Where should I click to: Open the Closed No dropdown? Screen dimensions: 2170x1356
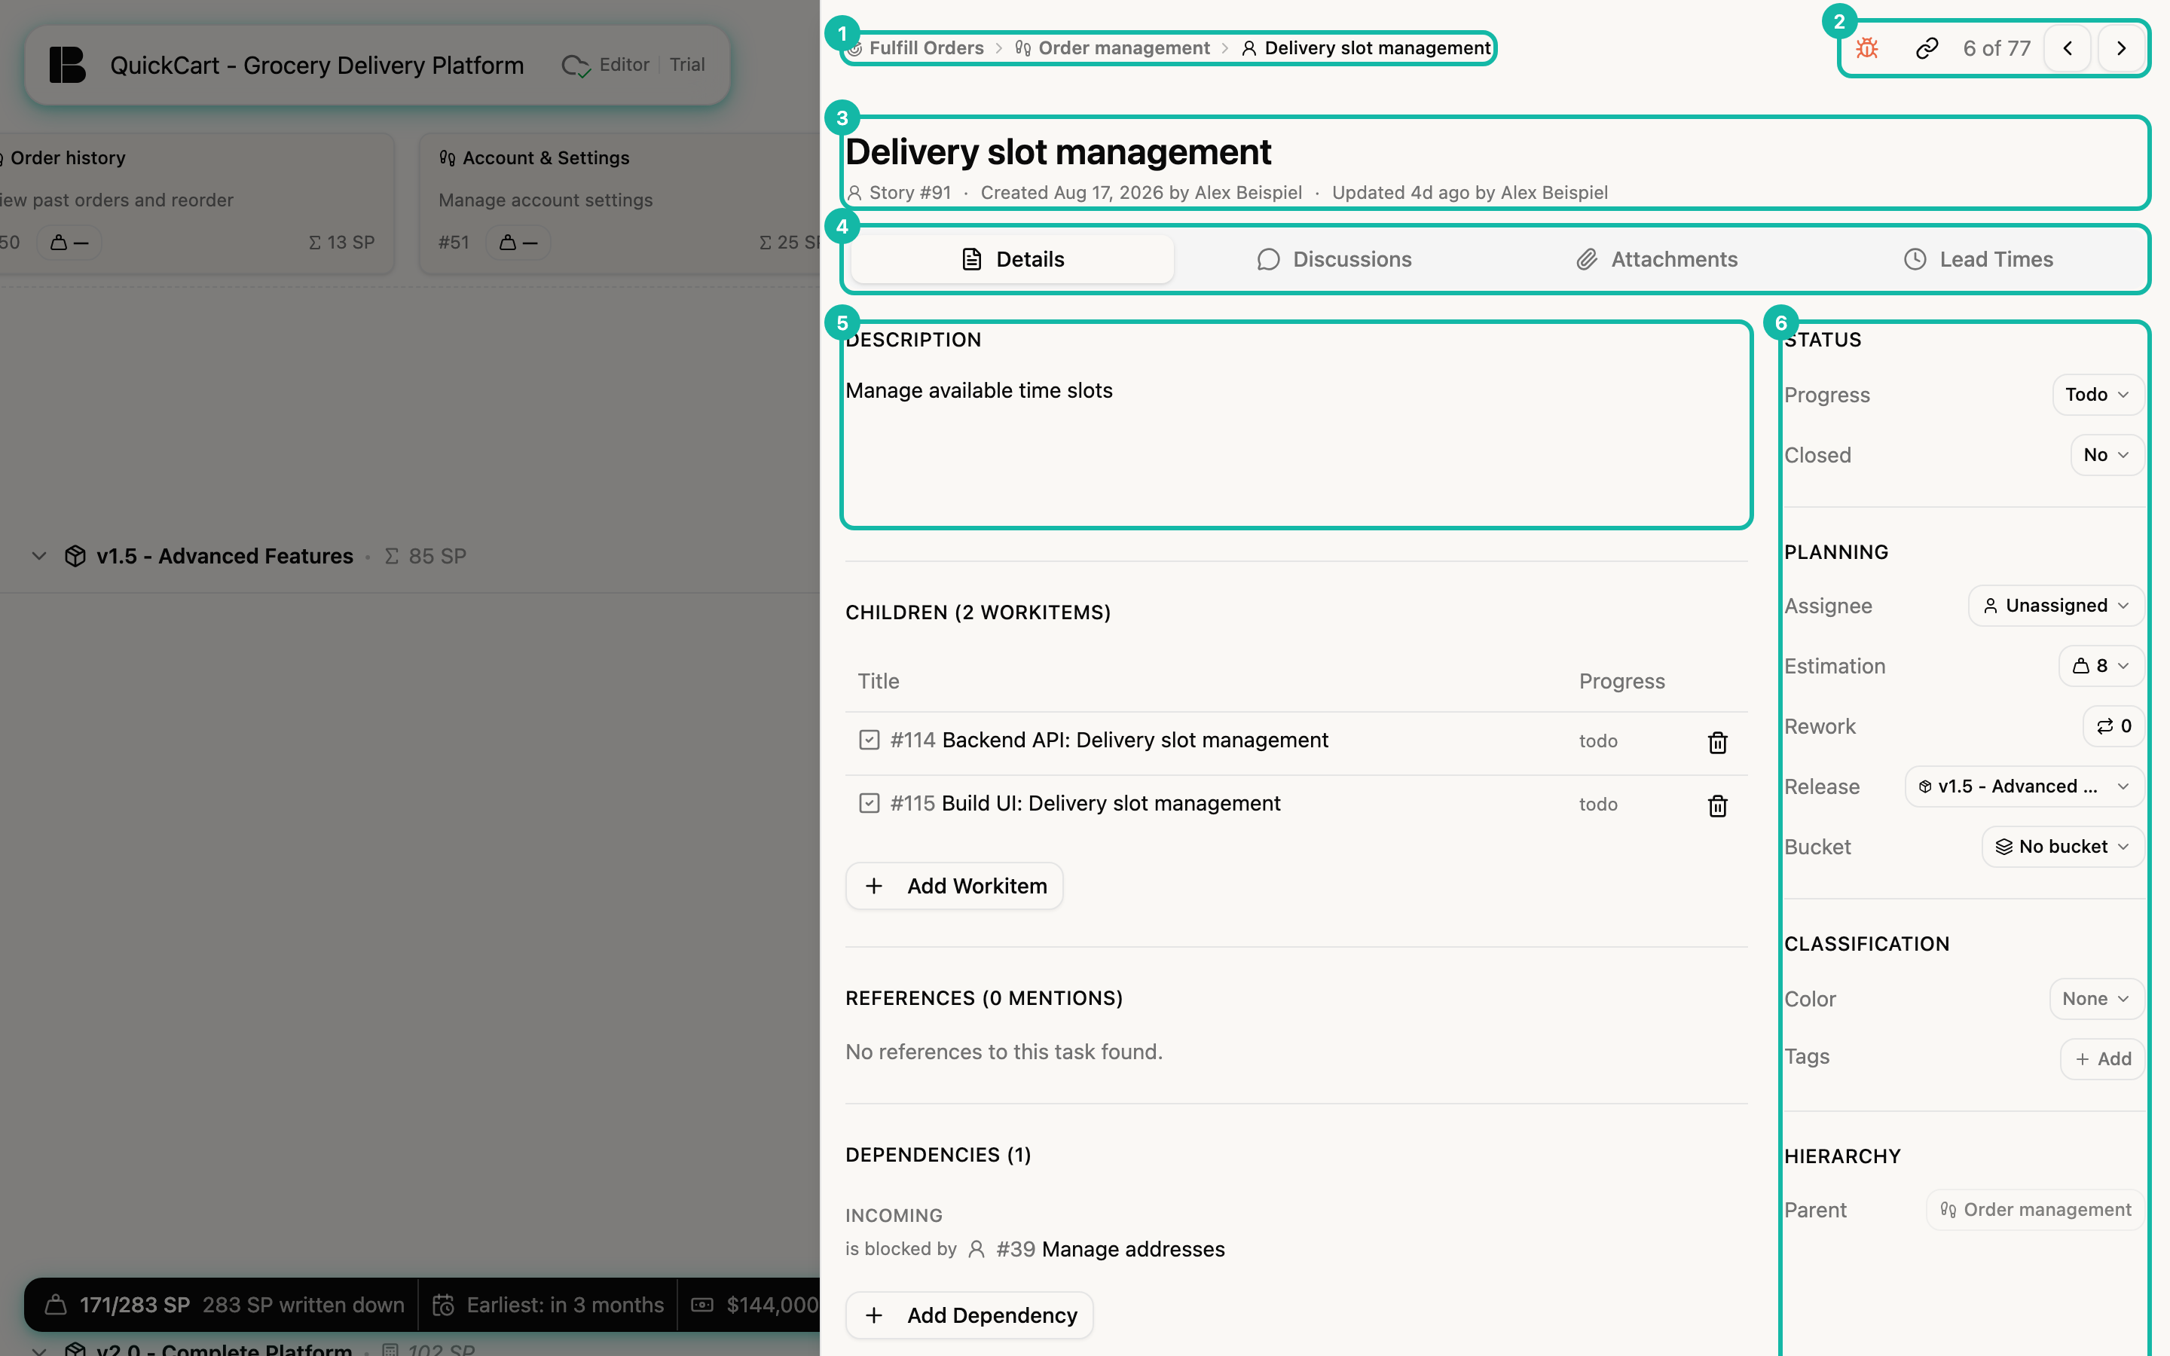click(x=2107, y=455)
